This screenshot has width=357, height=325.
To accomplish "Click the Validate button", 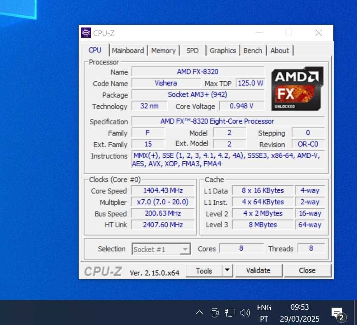I will (258, 270).
